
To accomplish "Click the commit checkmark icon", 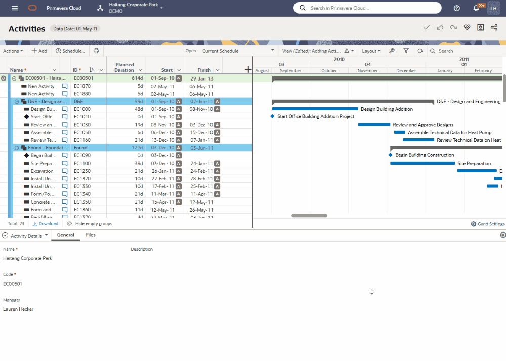I will (426, 27).
